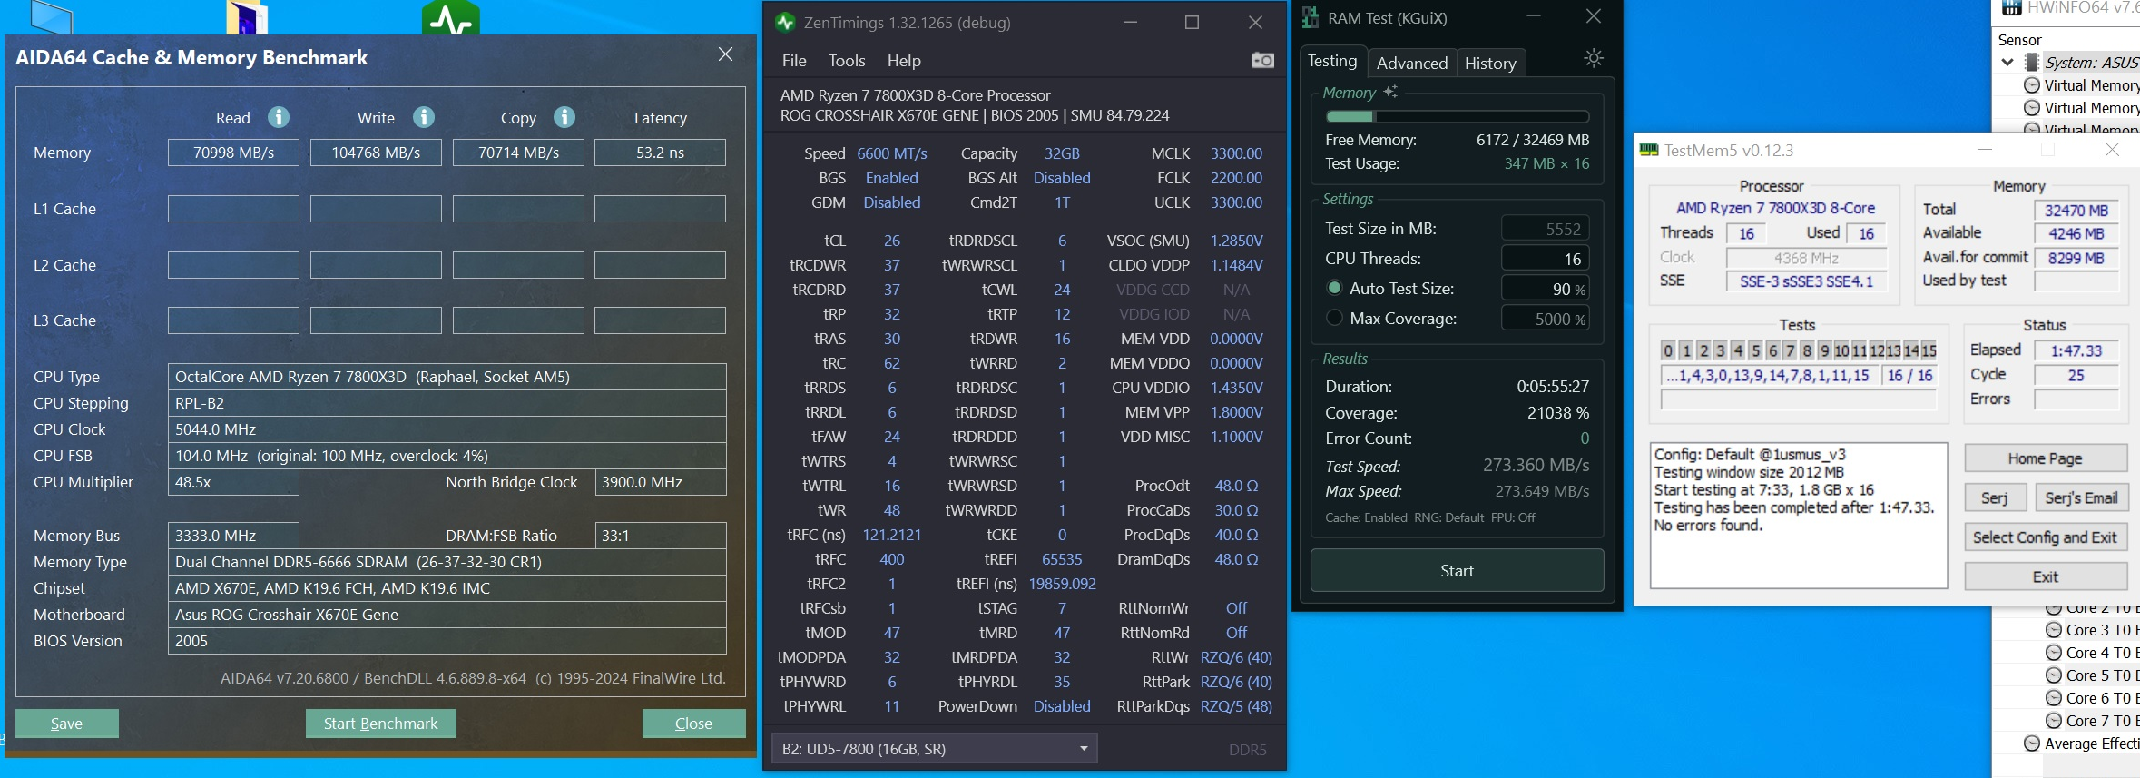Click TestMem5 app icon in title bar
The image size is (2140, 778).
(1649, 150)
